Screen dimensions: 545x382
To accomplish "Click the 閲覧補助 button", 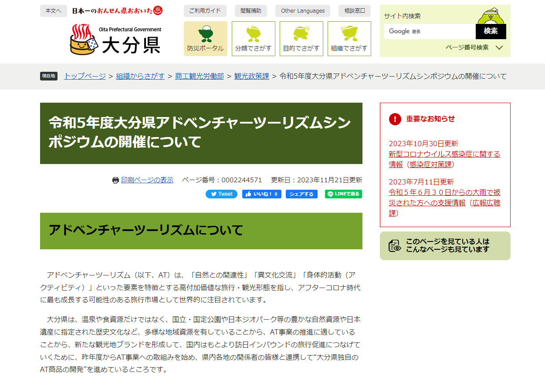I will (251, 11).
